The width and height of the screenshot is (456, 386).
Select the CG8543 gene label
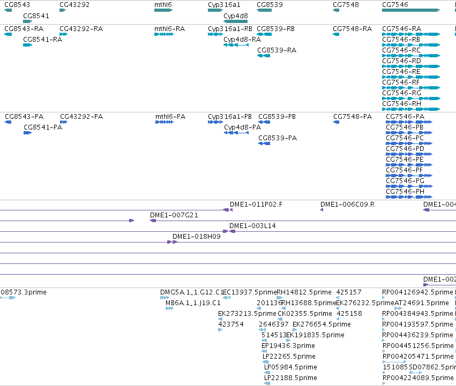click(x=17, y=5)
